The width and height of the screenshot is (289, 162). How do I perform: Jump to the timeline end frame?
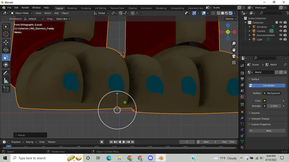tap(133, 142)
